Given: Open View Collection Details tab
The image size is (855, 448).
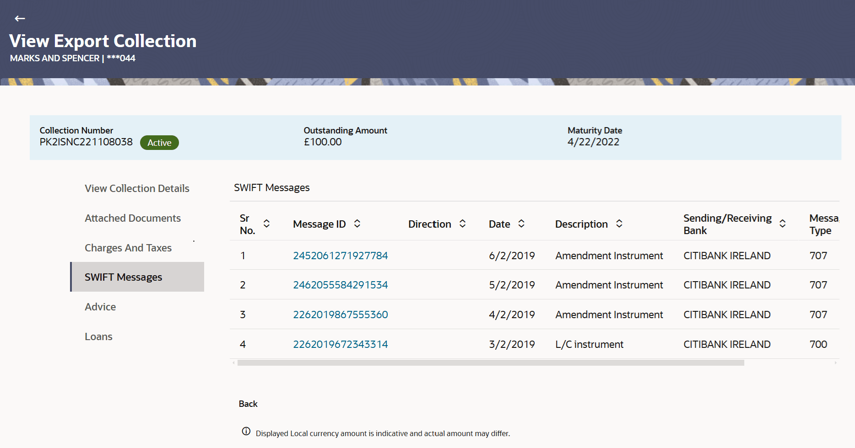Looking at the screenshot, I should point(137,188).
